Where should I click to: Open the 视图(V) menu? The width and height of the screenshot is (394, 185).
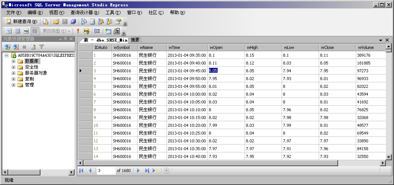click(57, 13)
